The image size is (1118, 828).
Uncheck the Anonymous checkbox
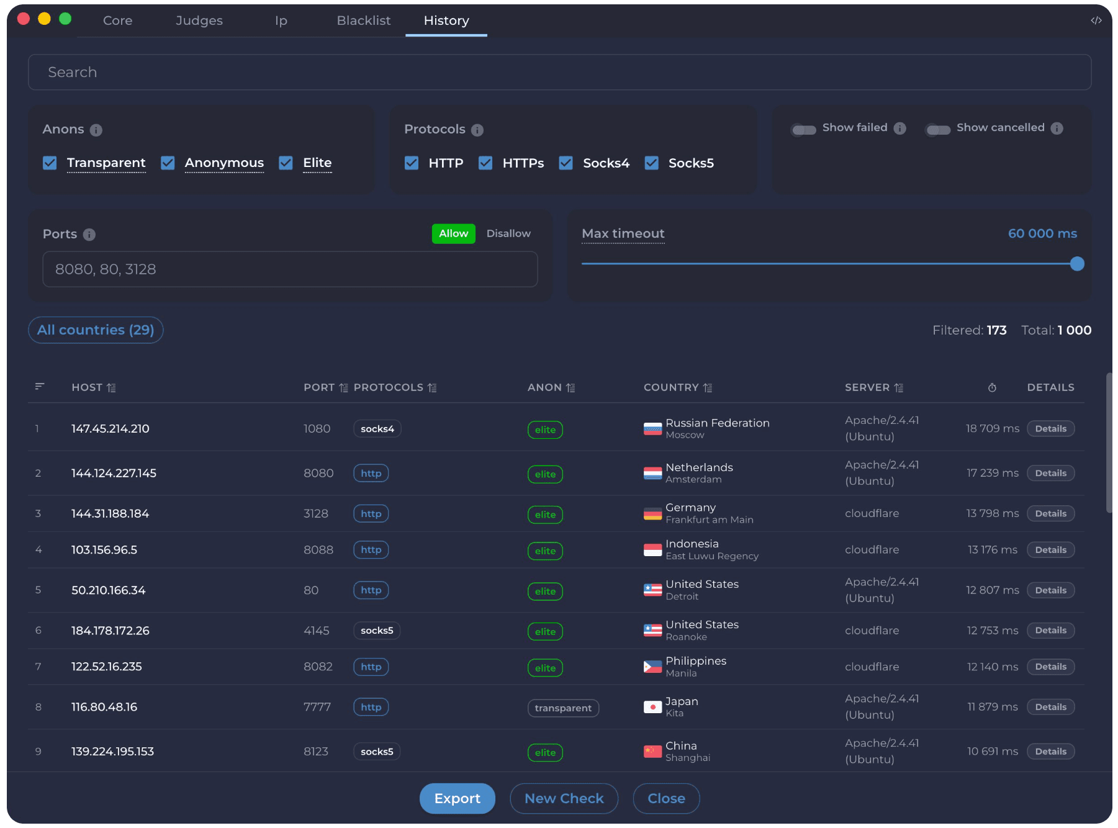(168, 163)
